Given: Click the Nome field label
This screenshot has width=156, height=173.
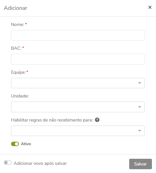Looking at the screenshot, I should [17, 24].
